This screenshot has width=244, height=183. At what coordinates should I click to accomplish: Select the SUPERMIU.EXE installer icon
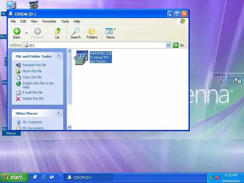(x=81, y=57)
